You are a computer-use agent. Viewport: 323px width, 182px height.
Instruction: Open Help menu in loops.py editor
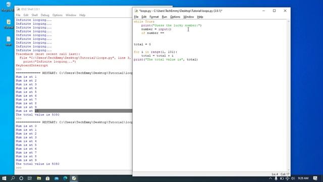(200, 17)
